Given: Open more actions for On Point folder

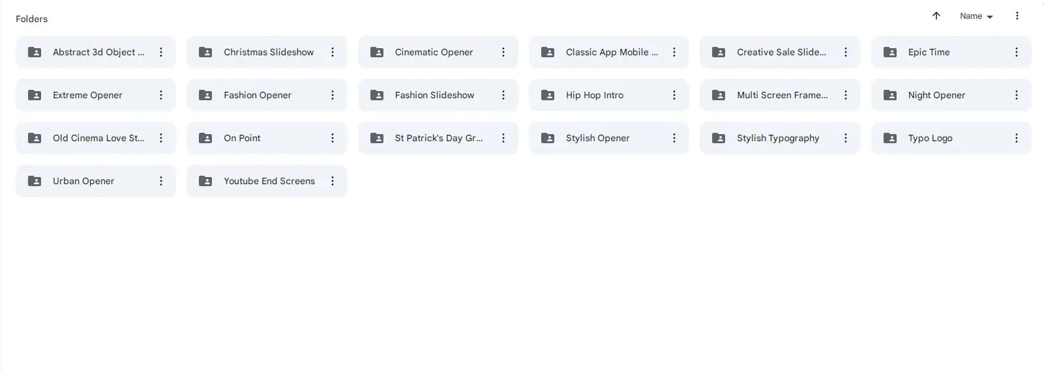Looking at the screenshot, I should [333, 138].
